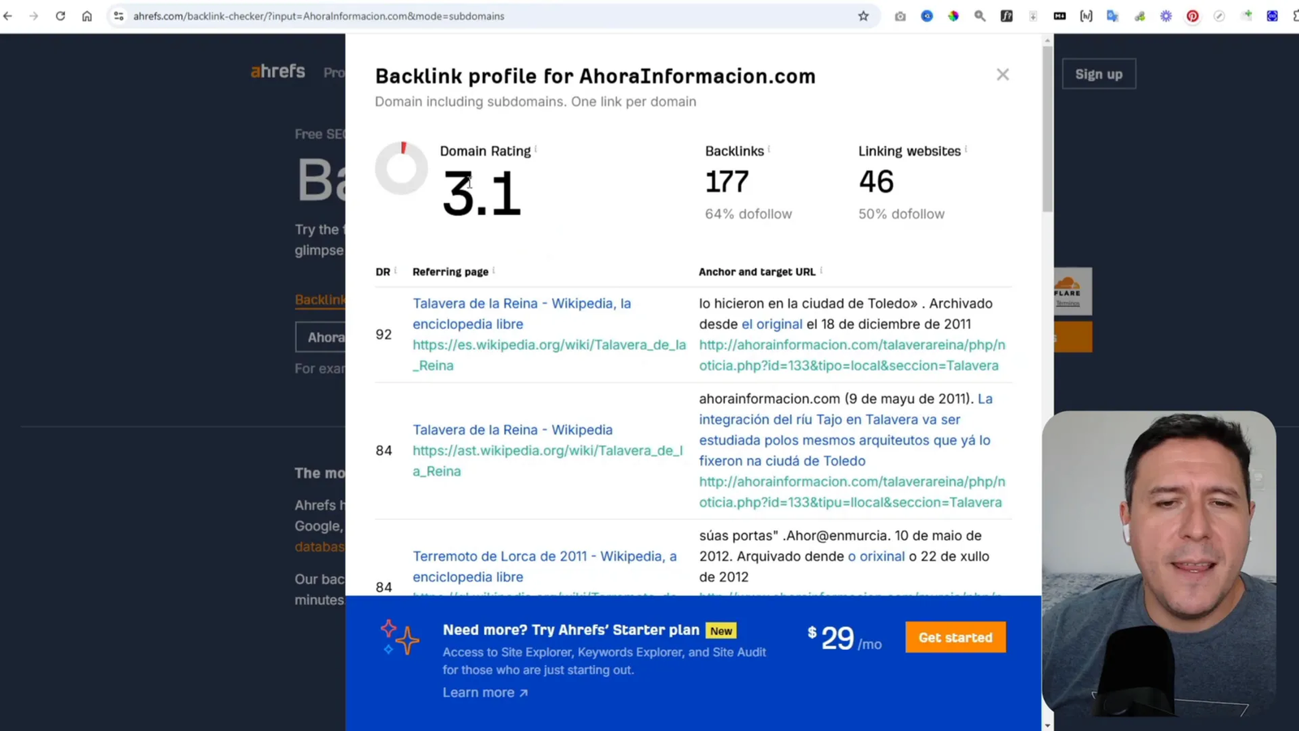Click the color wheel extension icon
Screen dimensions: 1299x731
[954, 15]
